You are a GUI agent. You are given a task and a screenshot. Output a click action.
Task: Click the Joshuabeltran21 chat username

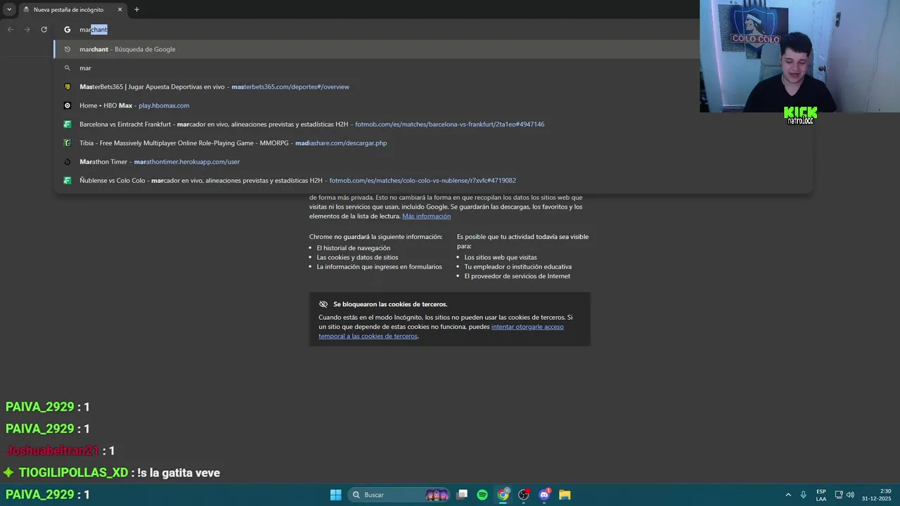[x=53, y=450]
